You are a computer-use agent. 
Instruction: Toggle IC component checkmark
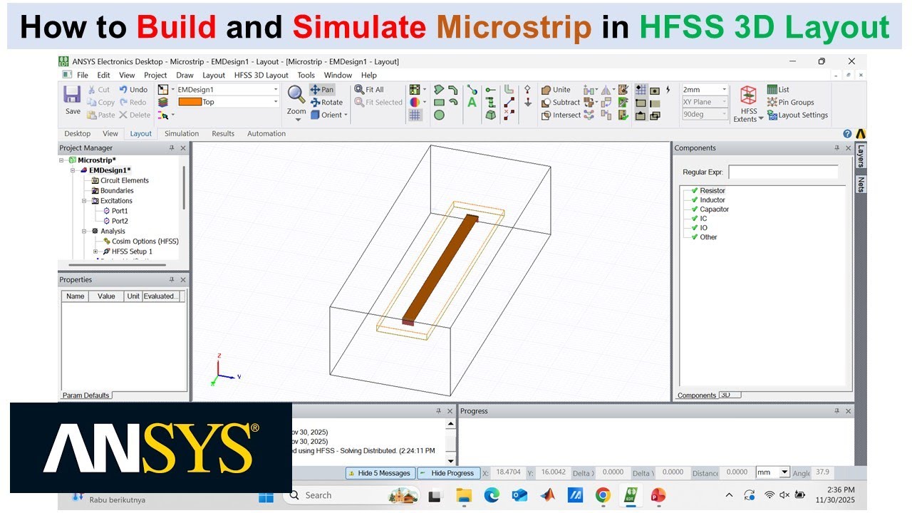694,218
